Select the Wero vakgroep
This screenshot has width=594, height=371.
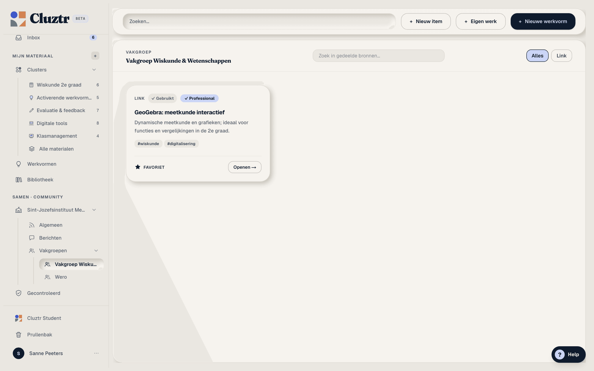(x=61, y=277)
